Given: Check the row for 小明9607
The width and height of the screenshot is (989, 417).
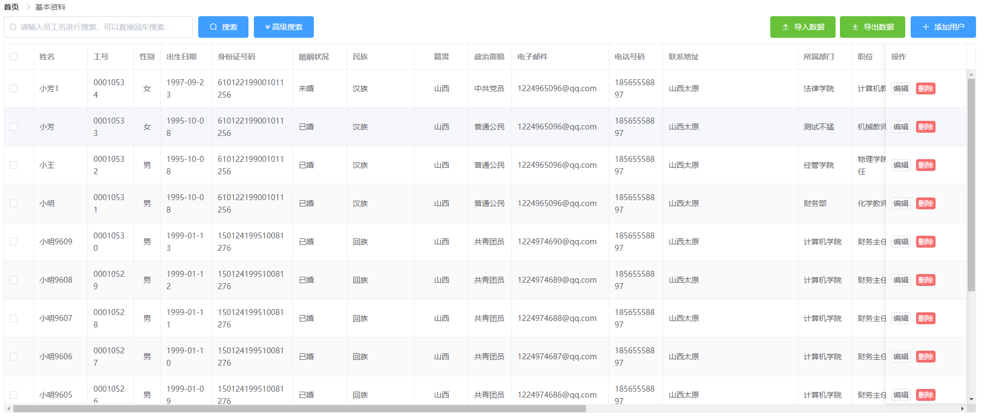Looking at the screenshot, I should (x=14, y=318).
